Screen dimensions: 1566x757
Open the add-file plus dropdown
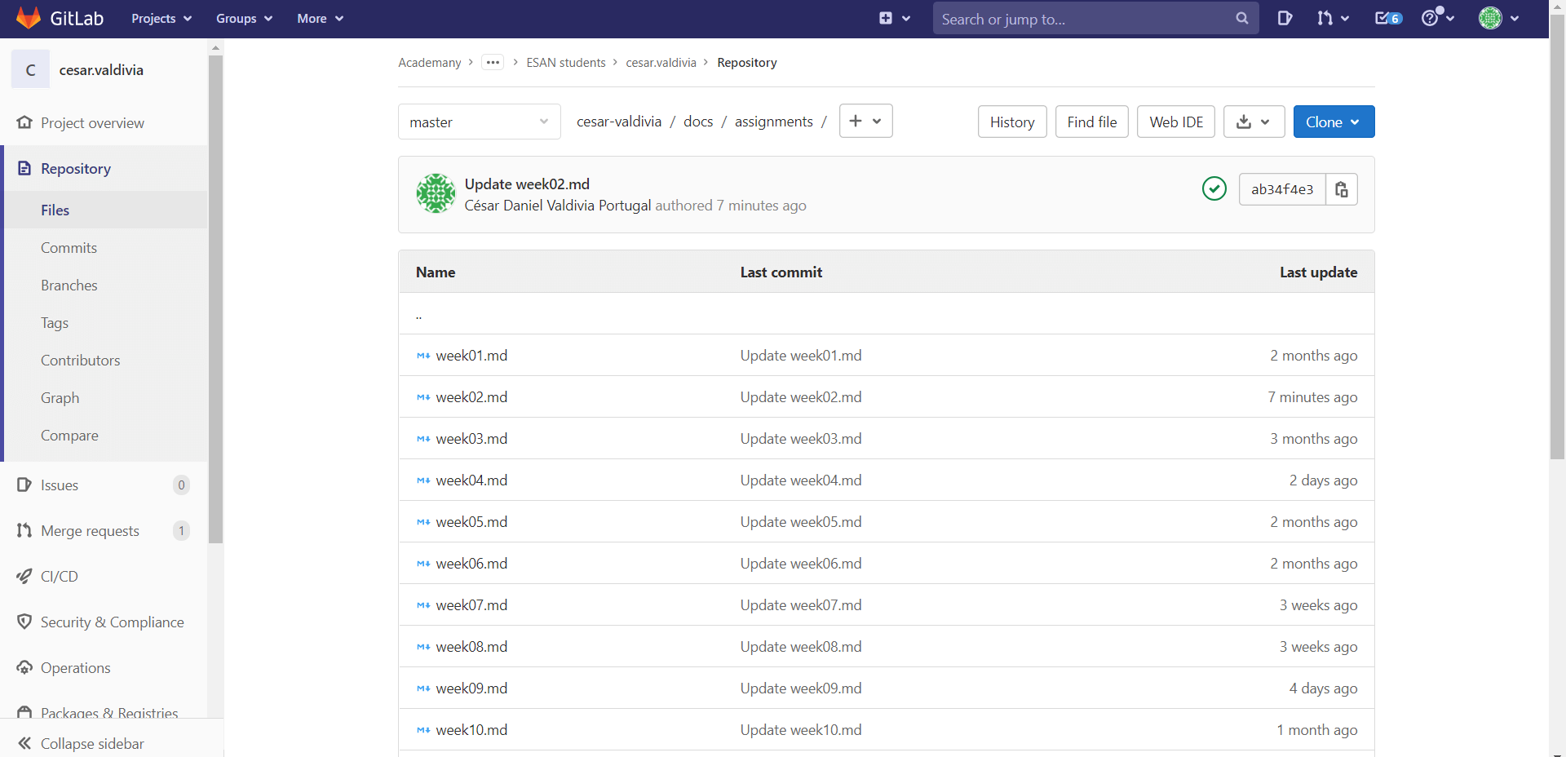pyautogui.click(x=865, y=122)
